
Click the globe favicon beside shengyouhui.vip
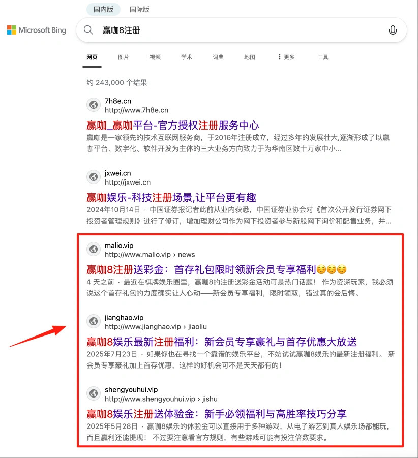93,393
